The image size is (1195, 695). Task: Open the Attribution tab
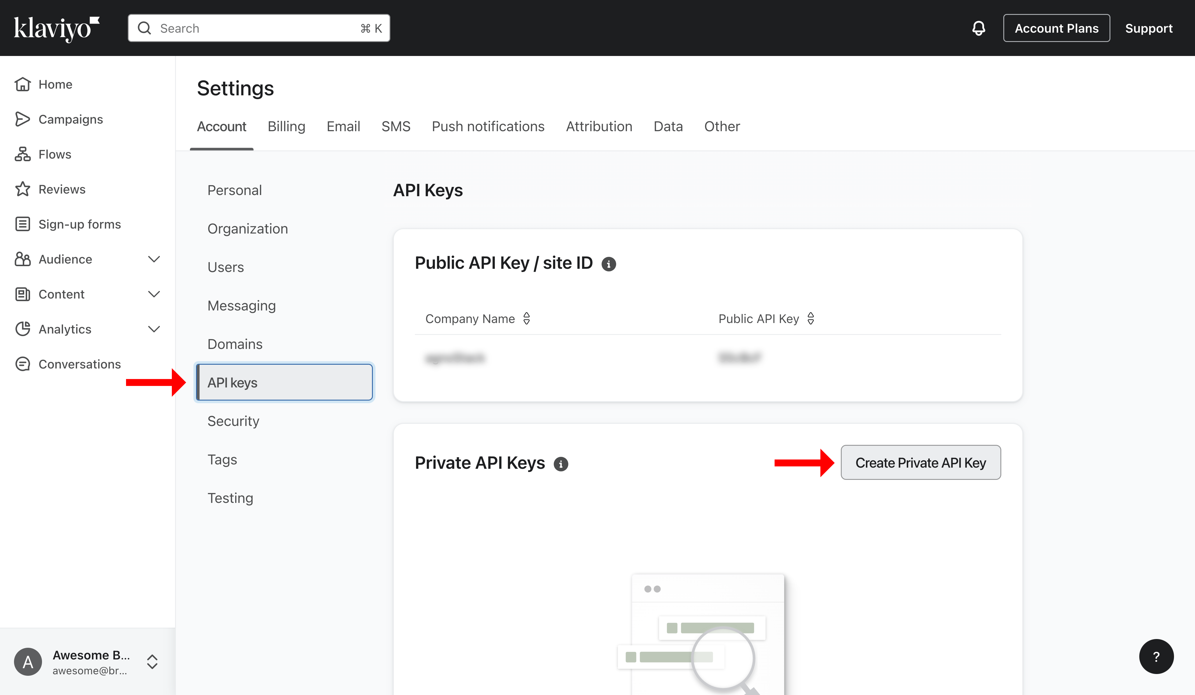tap(599, 127)
